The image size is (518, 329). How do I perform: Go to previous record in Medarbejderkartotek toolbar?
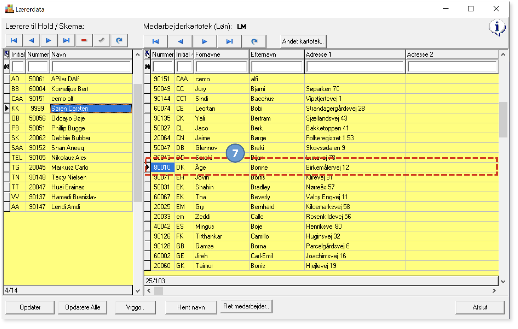(180, 41)
